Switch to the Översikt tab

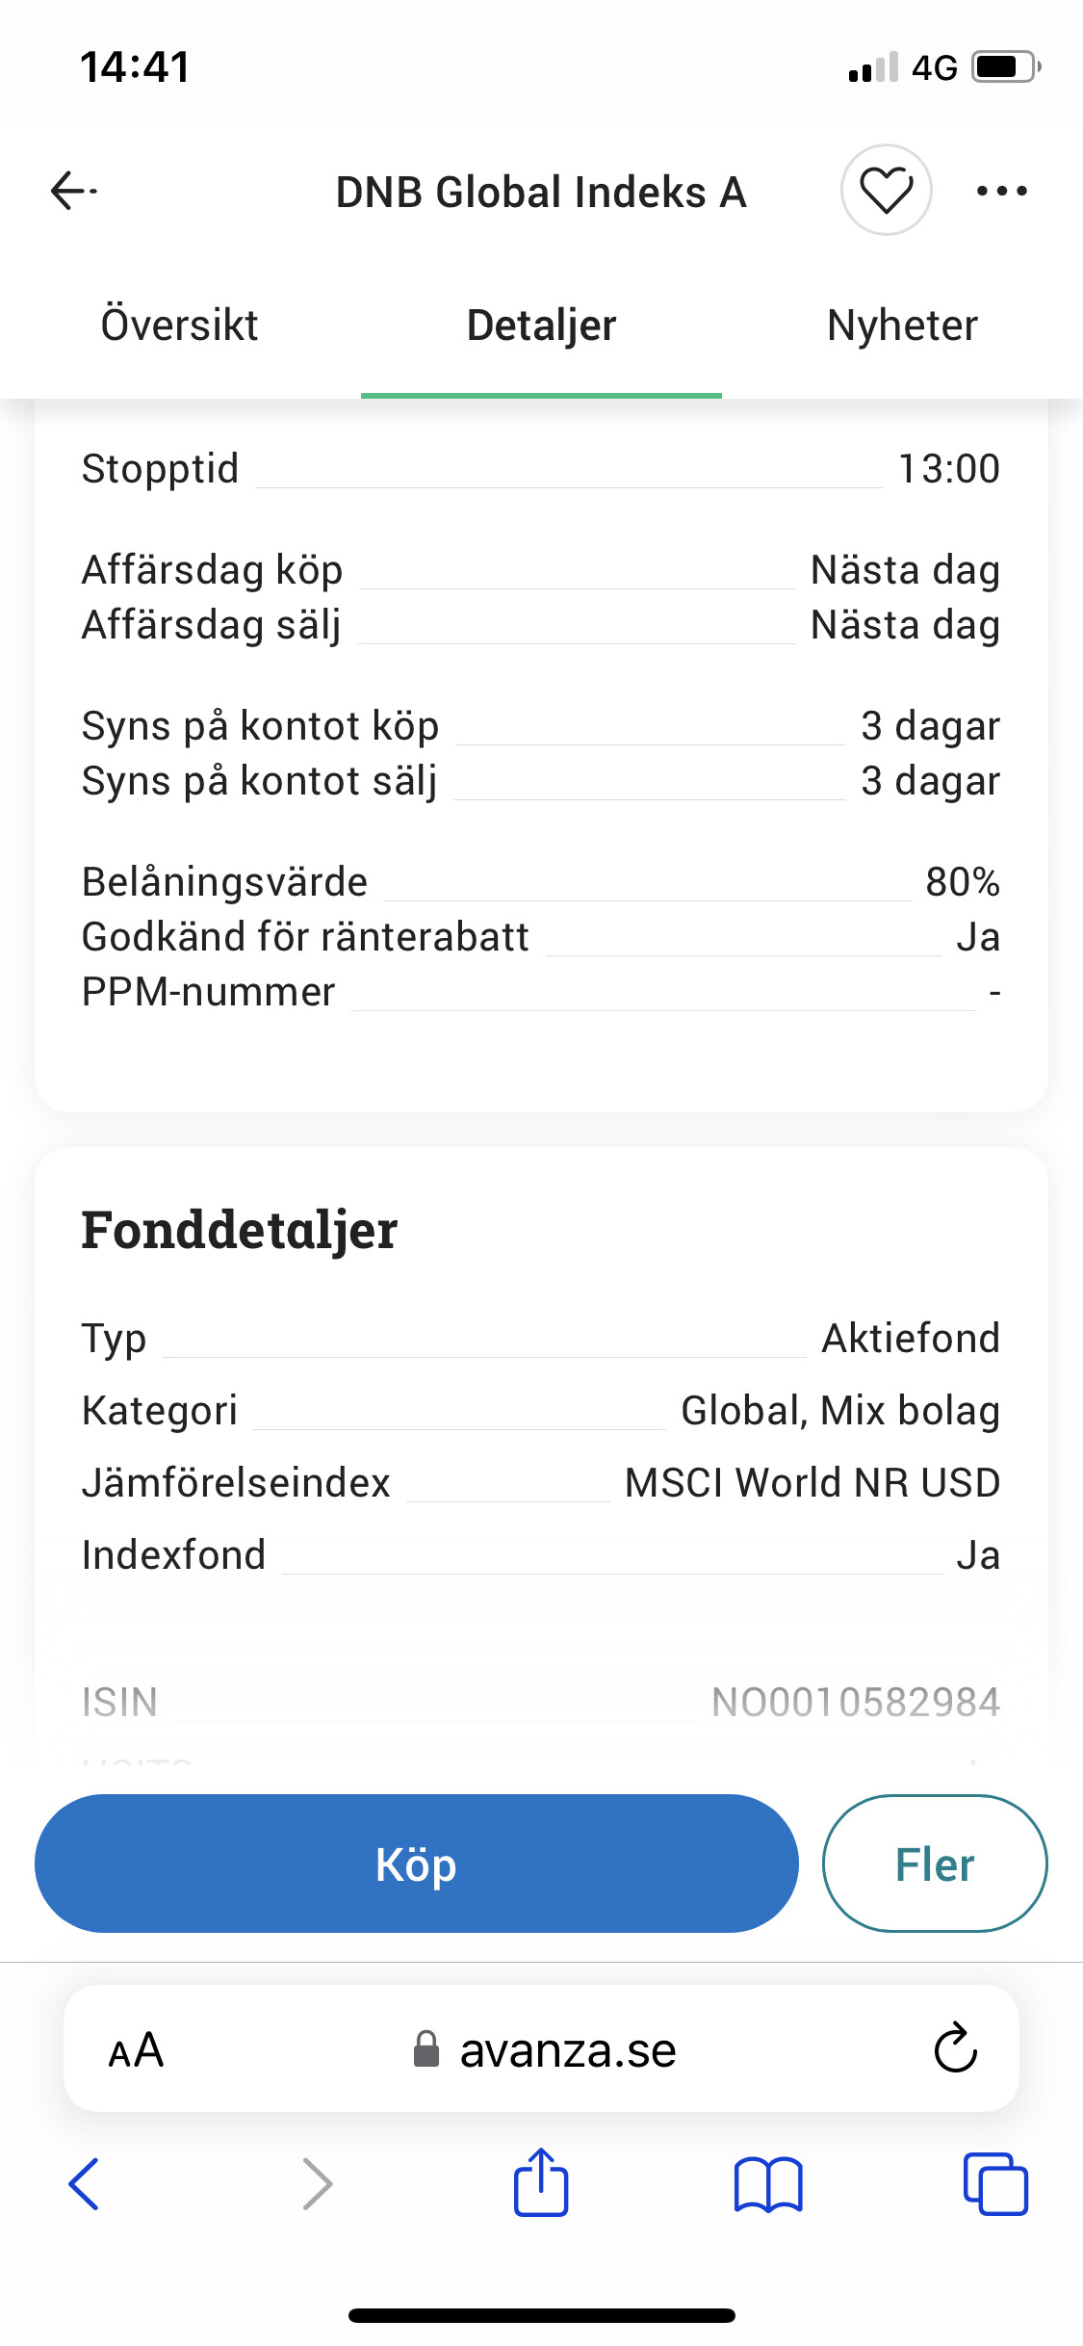tap(180, 326)
